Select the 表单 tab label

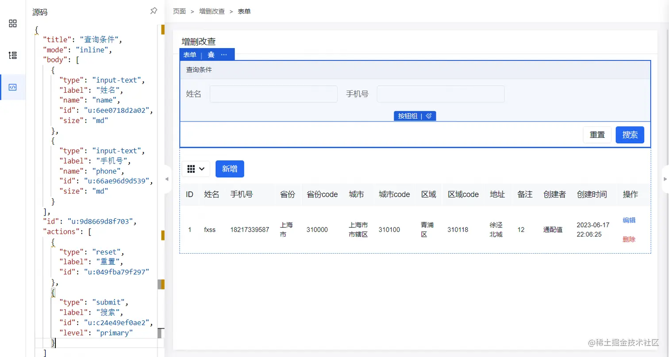(189, 55)
